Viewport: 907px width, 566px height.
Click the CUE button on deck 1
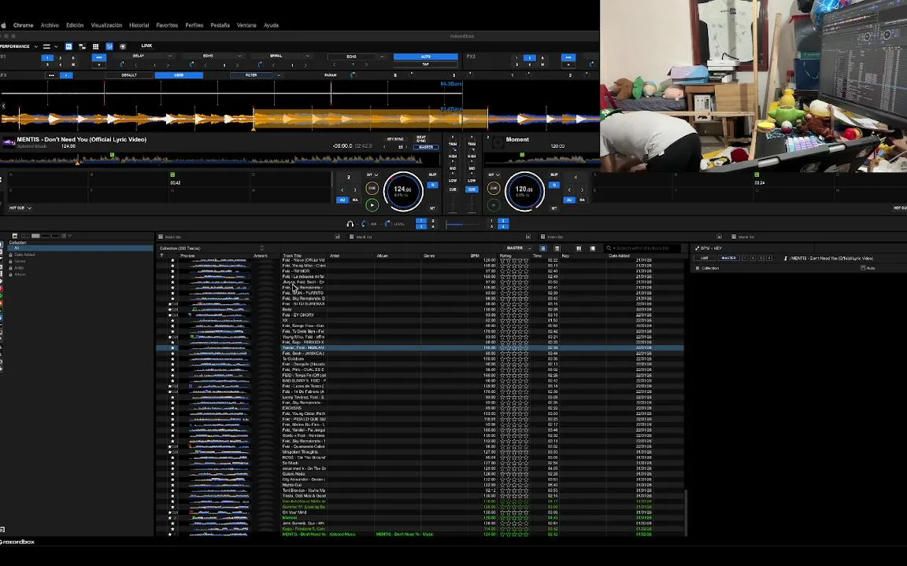[372, 189]
